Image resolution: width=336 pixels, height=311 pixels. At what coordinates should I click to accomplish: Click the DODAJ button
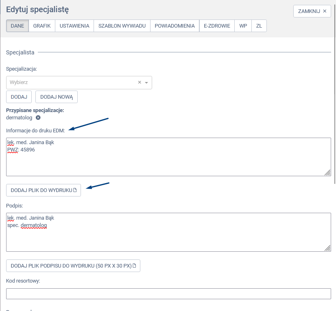(x=19, y=97)
